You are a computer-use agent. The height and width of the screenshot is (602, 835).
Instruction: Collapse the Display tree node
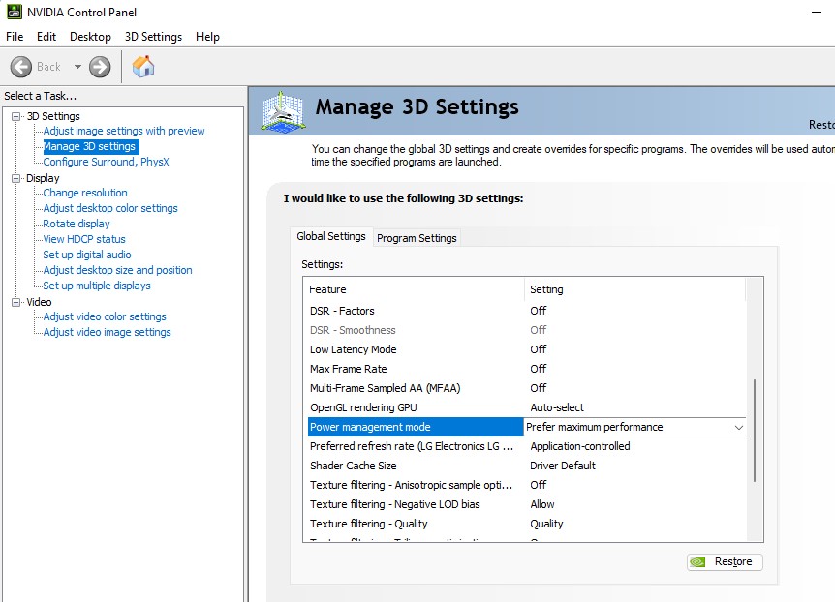pos(16,178)
